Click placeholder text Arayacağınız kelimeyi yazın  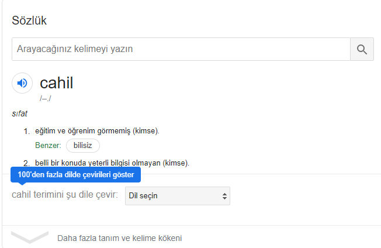click(x=75, y=49)
